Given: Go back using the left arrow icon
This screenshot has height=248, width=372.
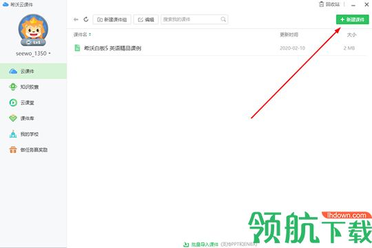Looking at the screenshot, I should coord(76,19).
